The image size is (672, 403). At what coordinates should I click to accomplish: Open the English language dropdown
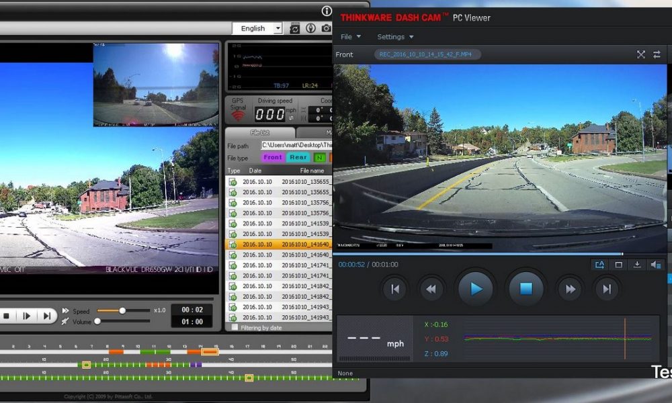[257, 28]
